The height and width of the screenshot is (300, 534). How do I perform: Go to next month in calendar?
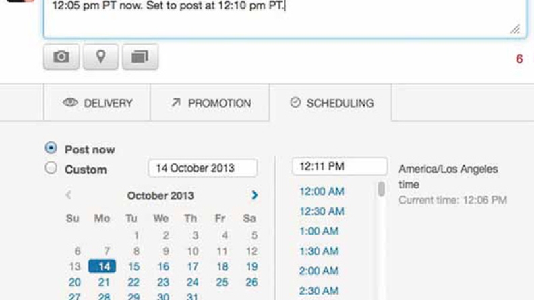click(254, 195)
